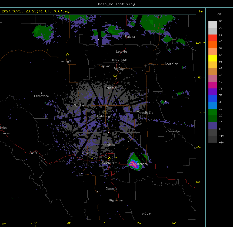Click the Airdrie city label
Screen dimensions: 233x227
point(109,145)
